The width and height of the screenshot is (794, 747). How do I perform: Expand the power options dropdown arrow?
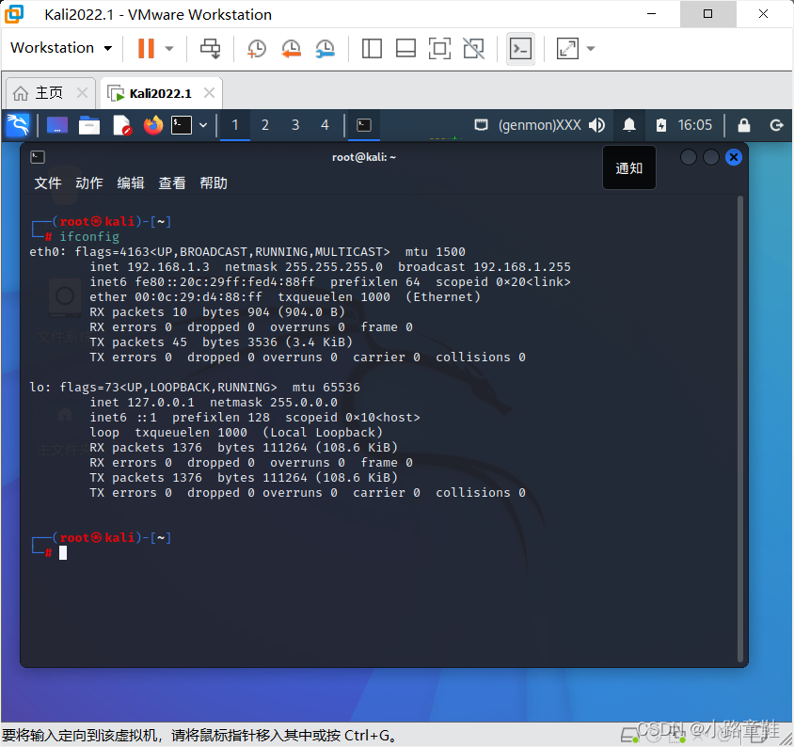169,49
